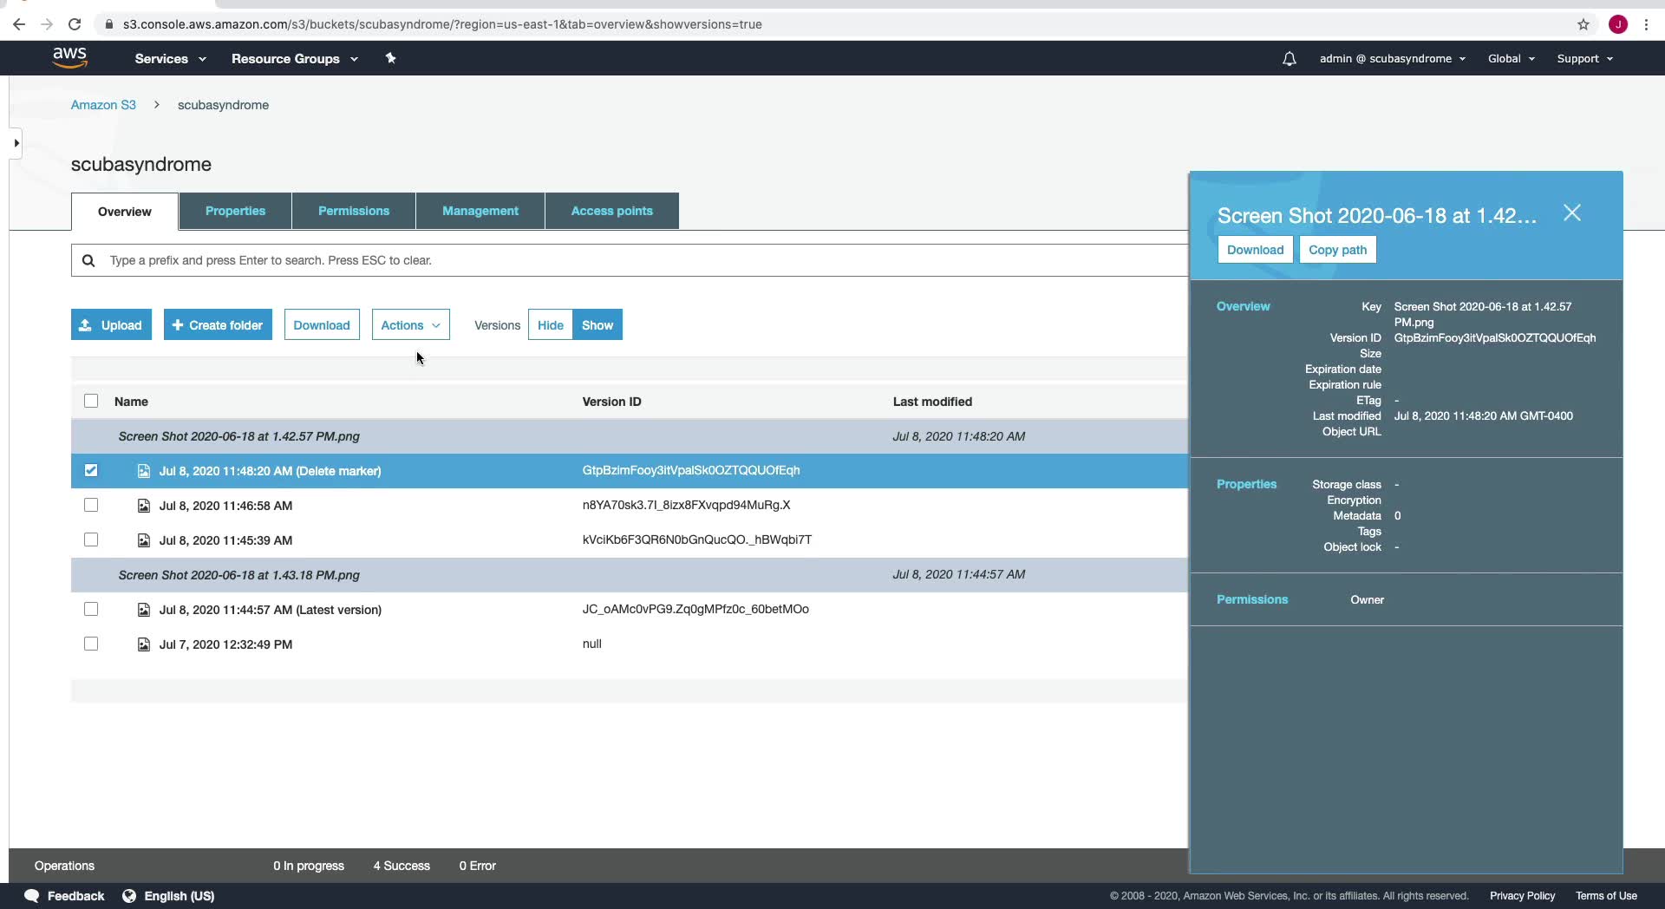Uncheck the delete marker version checkbox

point(91,470)
